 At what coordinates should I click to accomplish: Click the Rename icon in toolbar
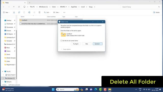coord(29,13)
